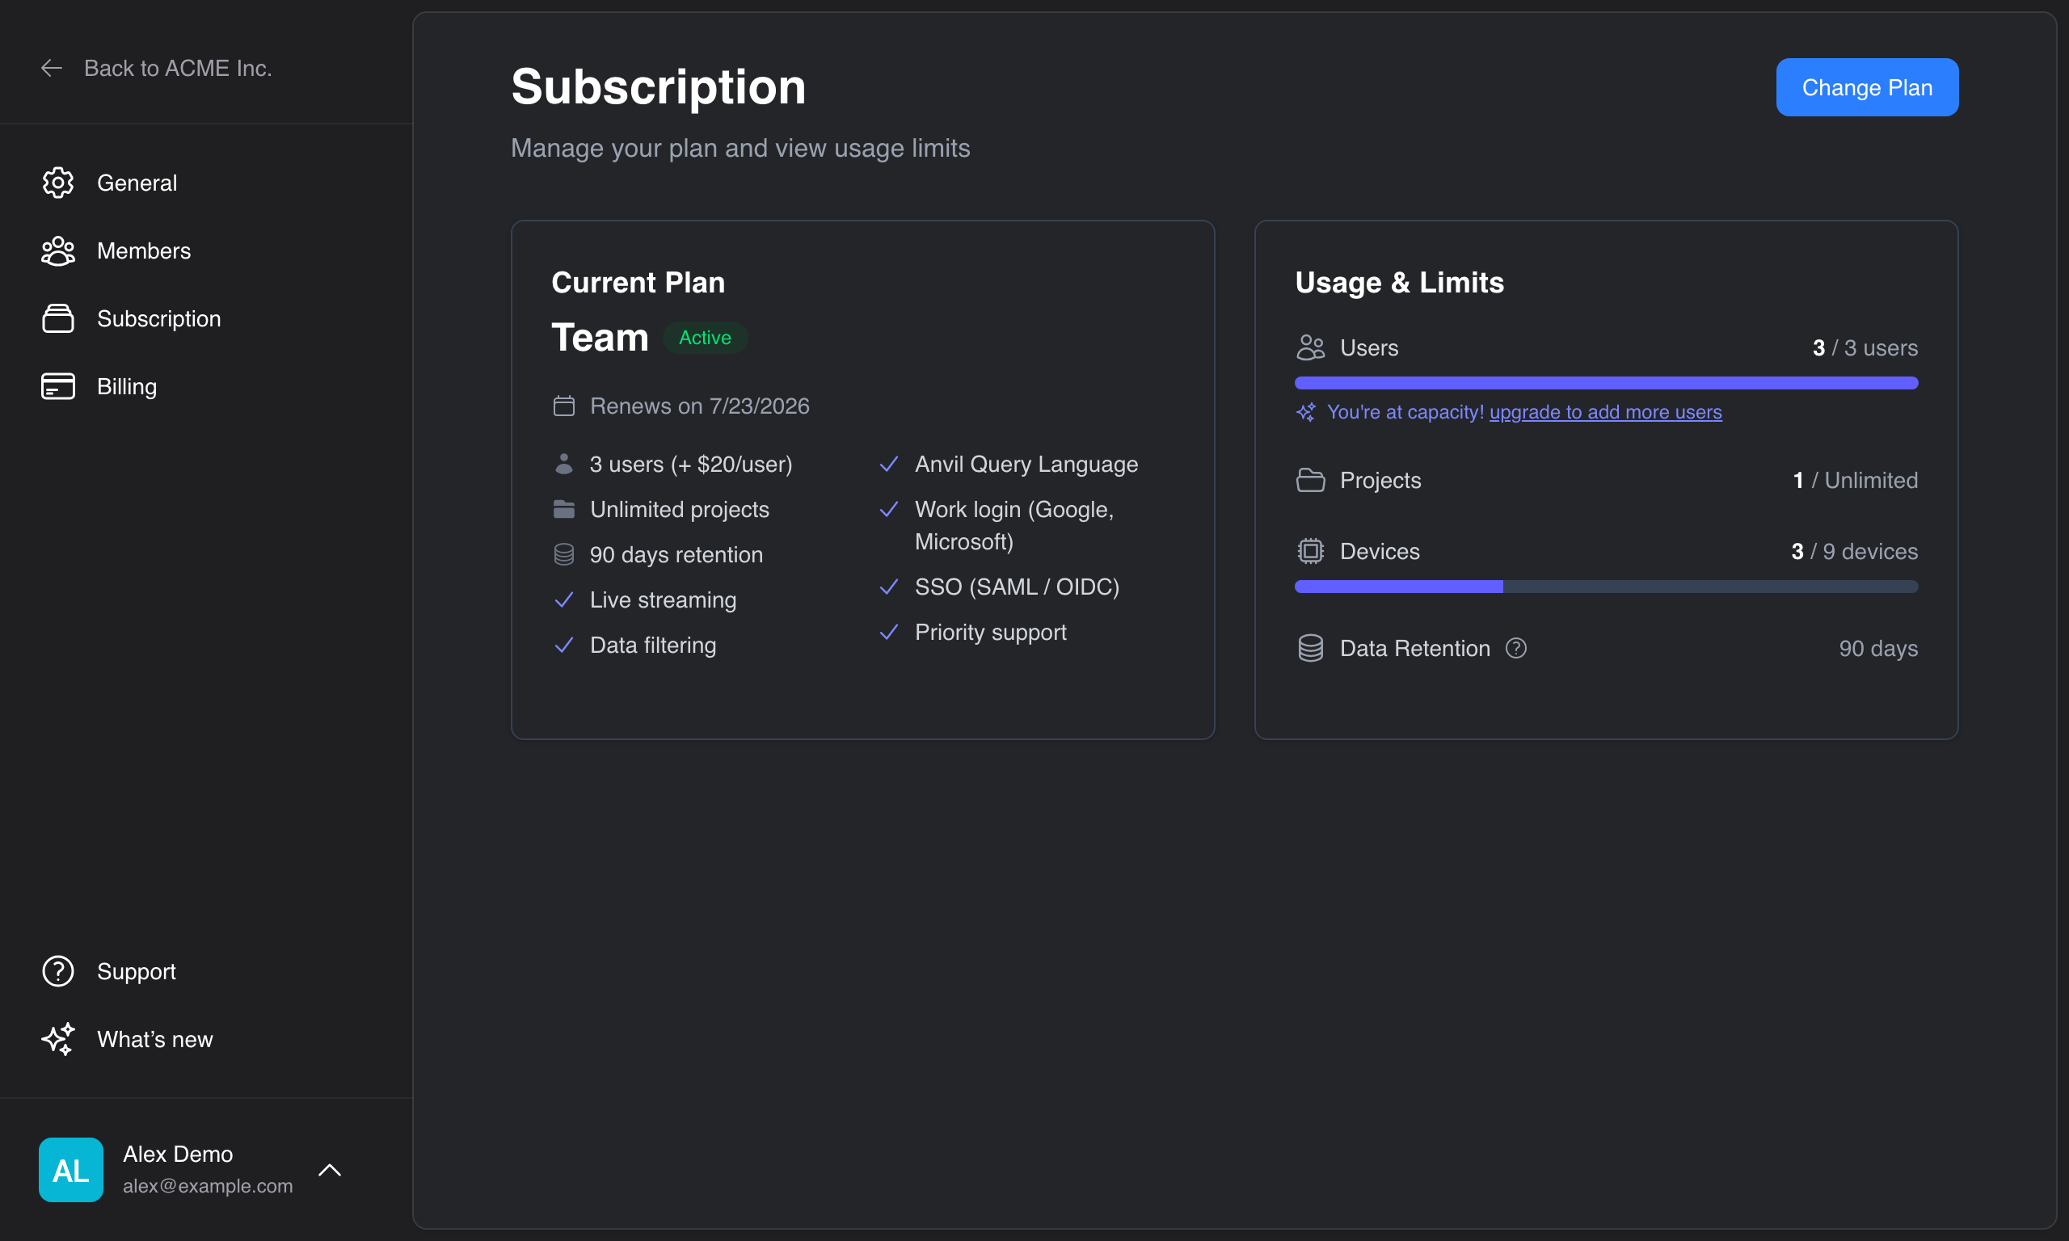Click the Subscription stack icon in sidebar

[57, 318]
